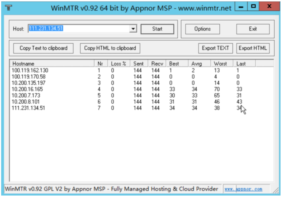The image size is (282, 197).
Task: Click the Hostname column header
Action: point(52,64)
